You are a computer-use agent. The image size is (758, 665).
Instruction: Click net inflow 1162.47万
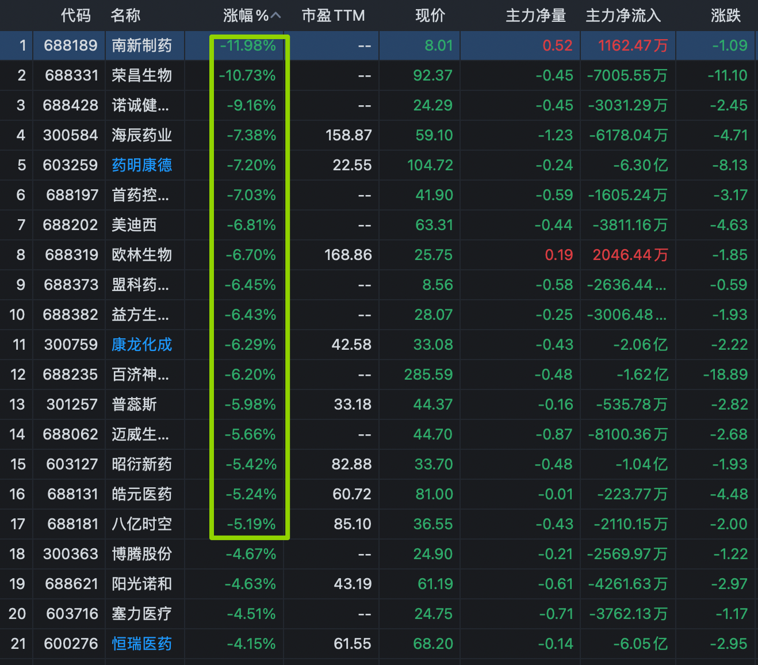(633, 45)
